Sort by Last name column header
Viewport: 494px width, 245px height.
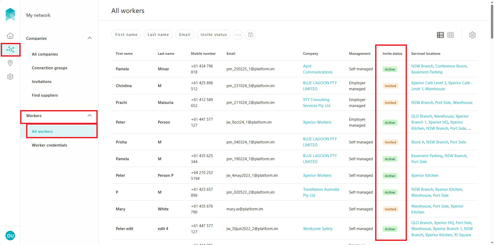166,54
